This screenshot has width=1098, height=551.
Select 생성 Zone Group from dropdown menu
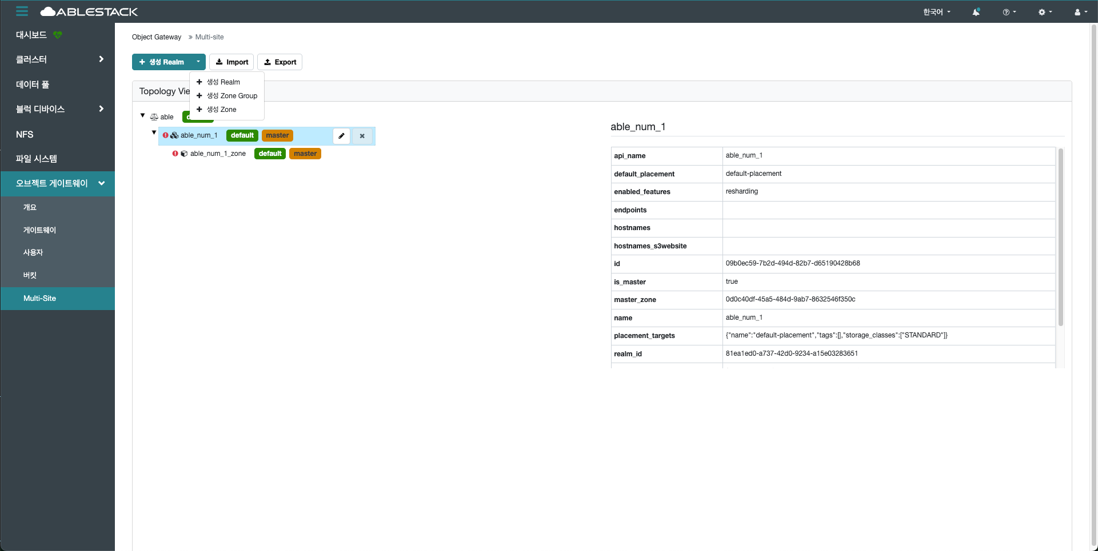click(x=231, y=96)
